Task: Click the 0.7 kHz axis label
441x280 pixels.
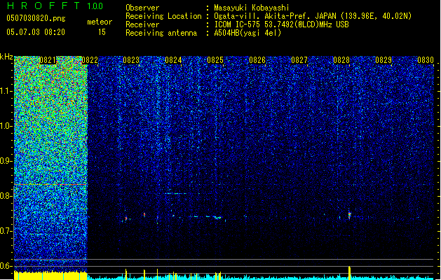Action: [6, 231]
